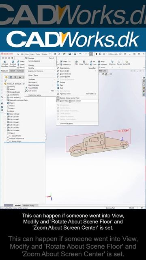Click the Draft tool icon

(x=91, y=65)
